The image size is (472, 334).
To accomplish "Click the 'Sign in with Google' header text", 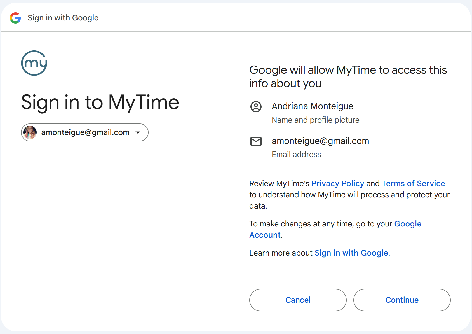I will [63, 18].
